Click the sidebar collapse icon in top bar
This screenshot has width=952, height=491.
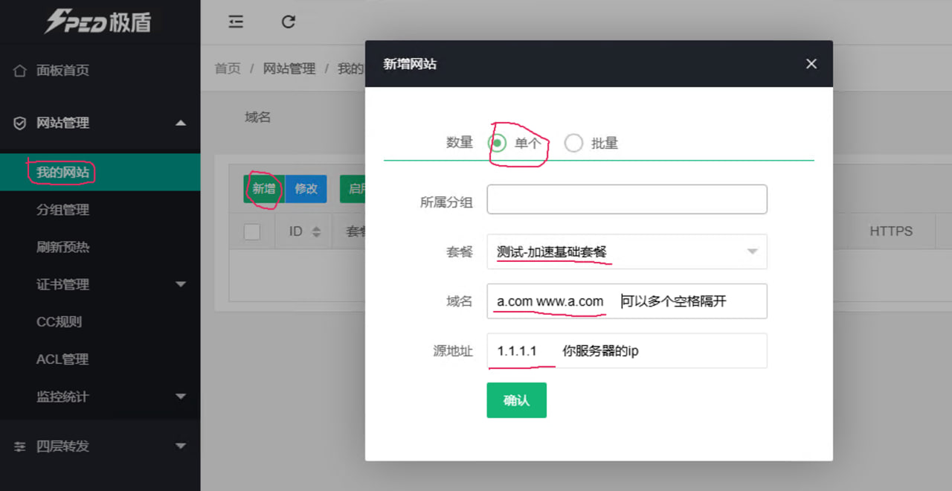tap(236, 22)
